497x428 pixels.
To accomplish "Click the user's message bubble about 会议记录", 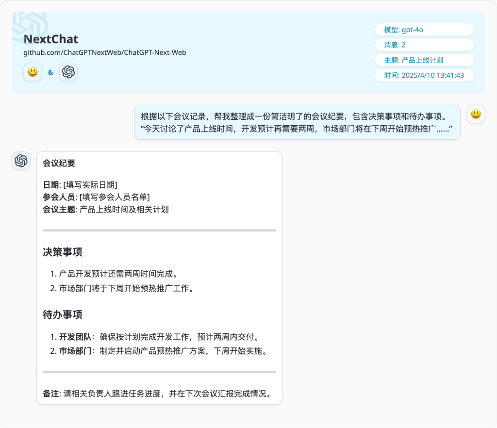I will point(297,122).
